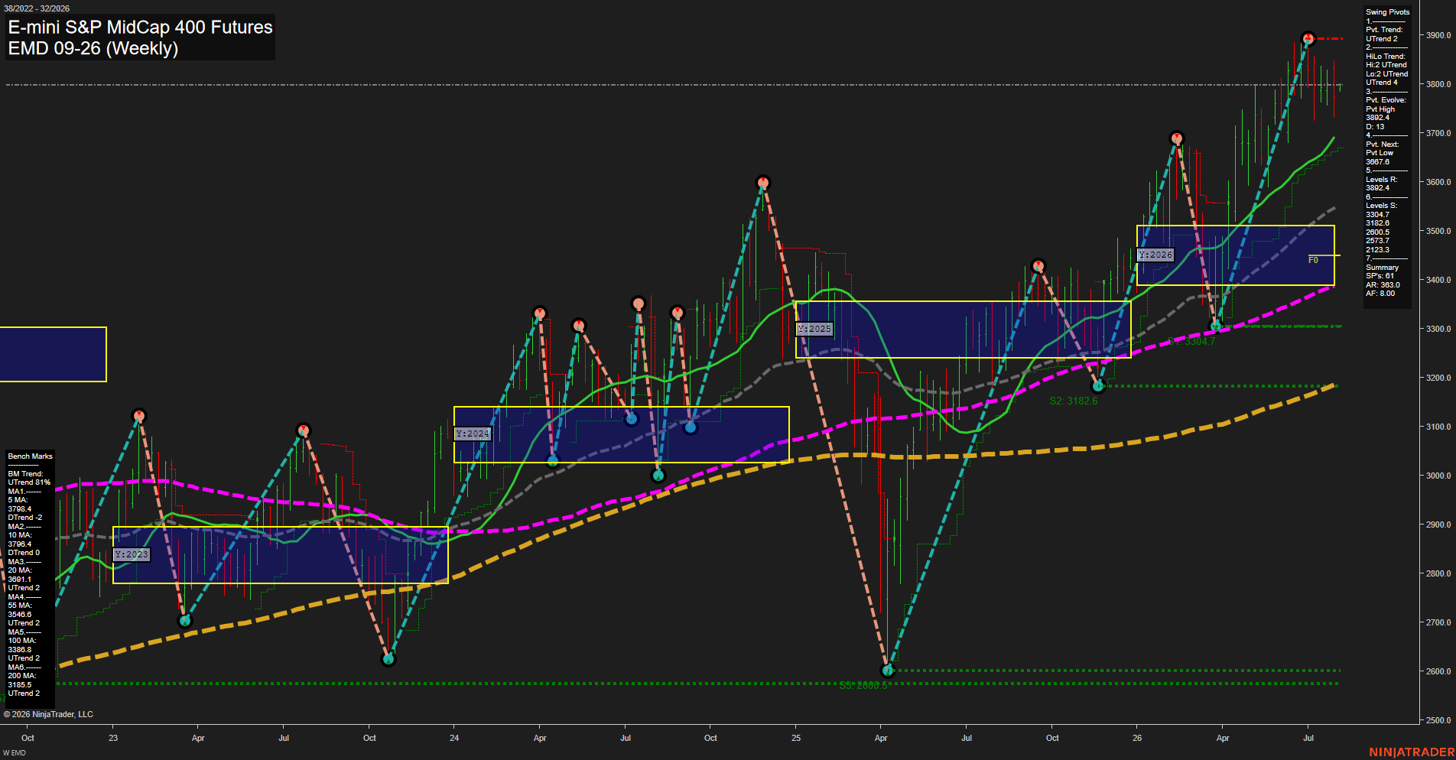Click the AF: 8.00 summary value
Image resolution: width=1456 pixels, height=760 pixels.
coord(1380,294)
